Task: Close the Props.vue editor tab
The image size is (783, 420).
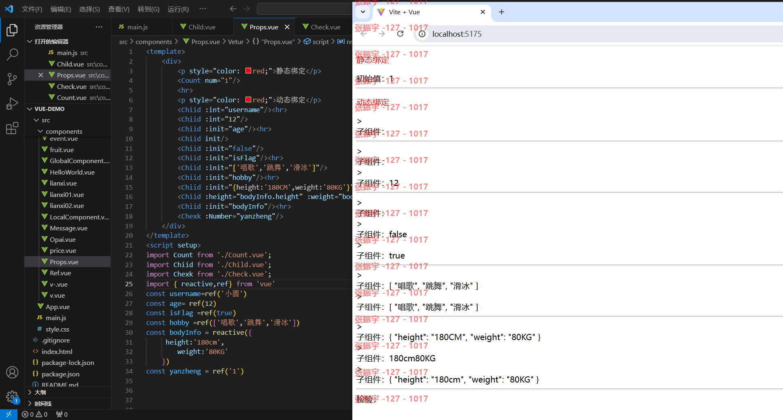Action: (287, 27)
